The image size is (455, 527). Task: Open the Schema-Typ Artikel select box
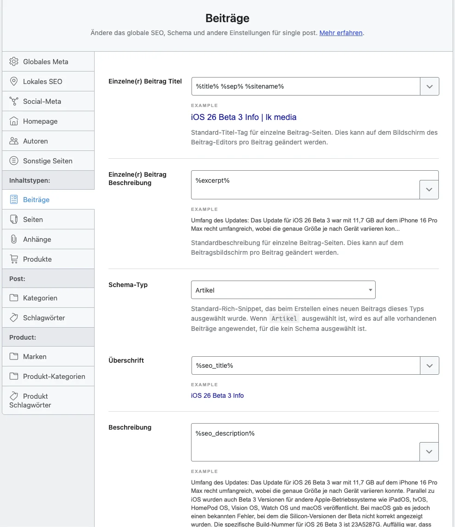pos(283,290)
